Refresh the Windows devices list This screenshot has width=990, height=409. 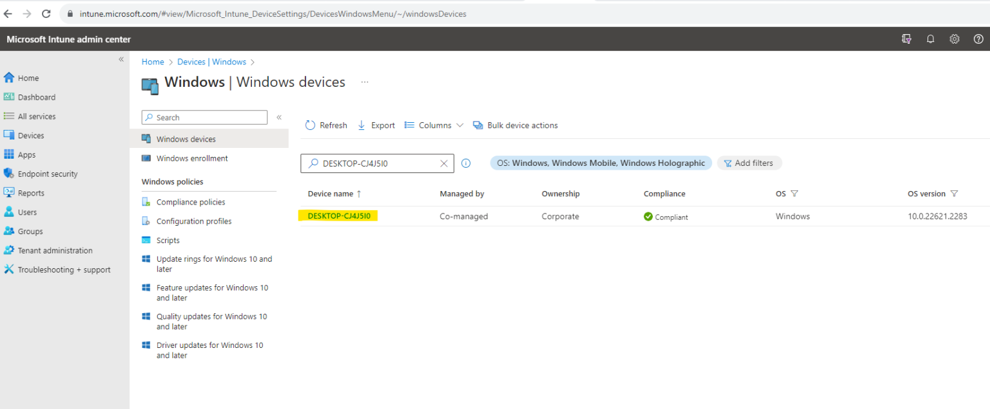click(x=325, y=125)
